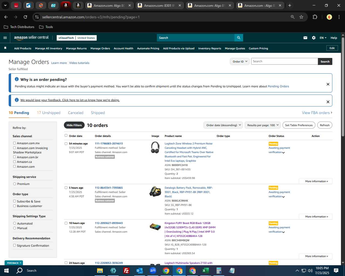
Task: Check the Business customer filter
Action: coord(15,206)
